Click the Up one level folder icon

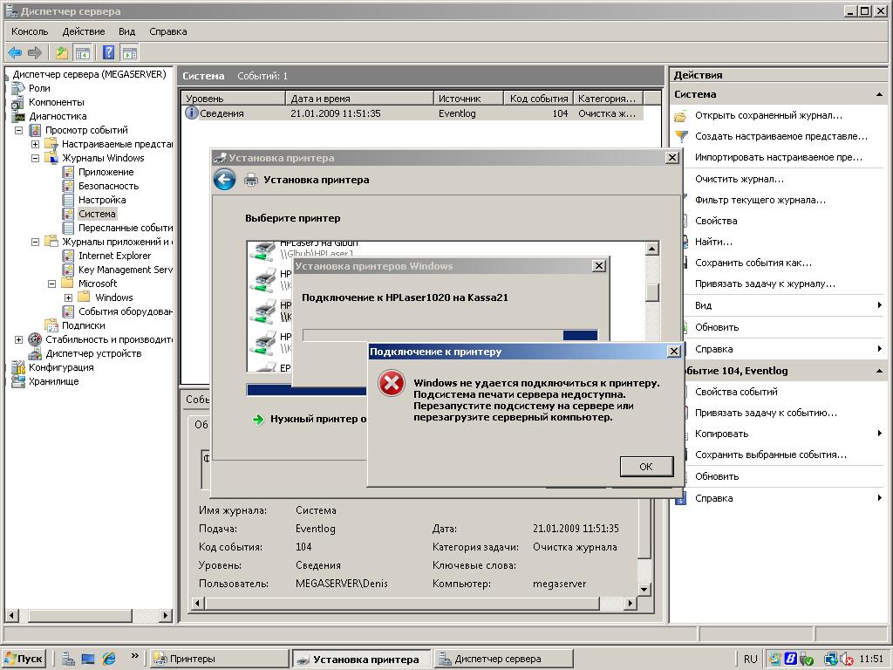tap(62, 53)
